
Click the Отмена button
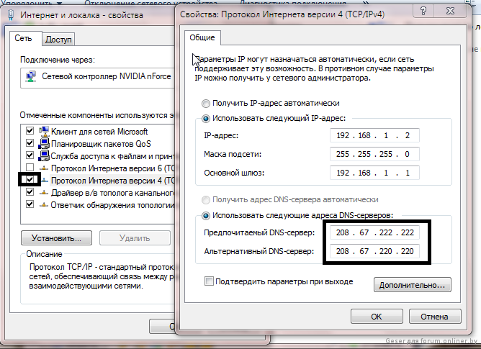coord(435,317)
